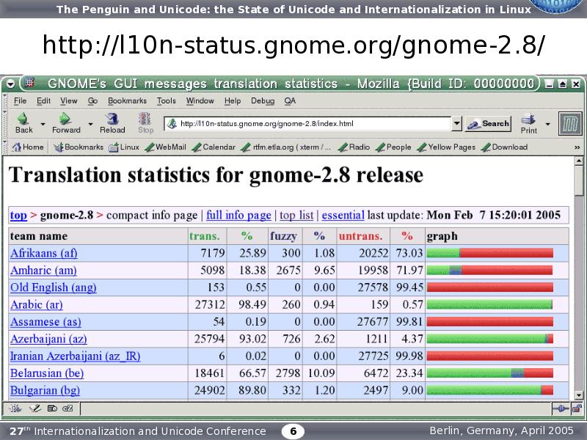Toggle the online/offline connection icon

click(x=561, y=408)
